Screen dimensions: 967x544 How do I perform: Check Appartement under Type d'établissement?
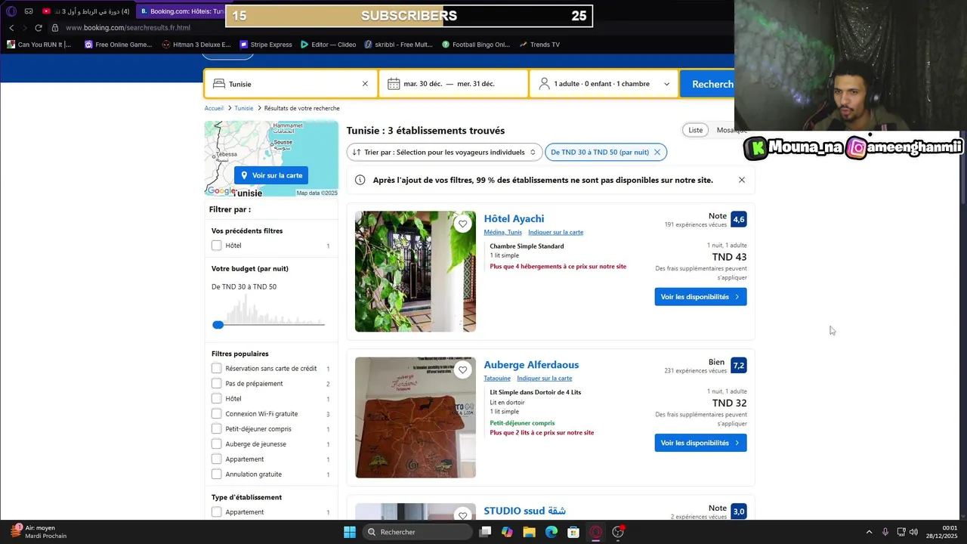(217, 512)
